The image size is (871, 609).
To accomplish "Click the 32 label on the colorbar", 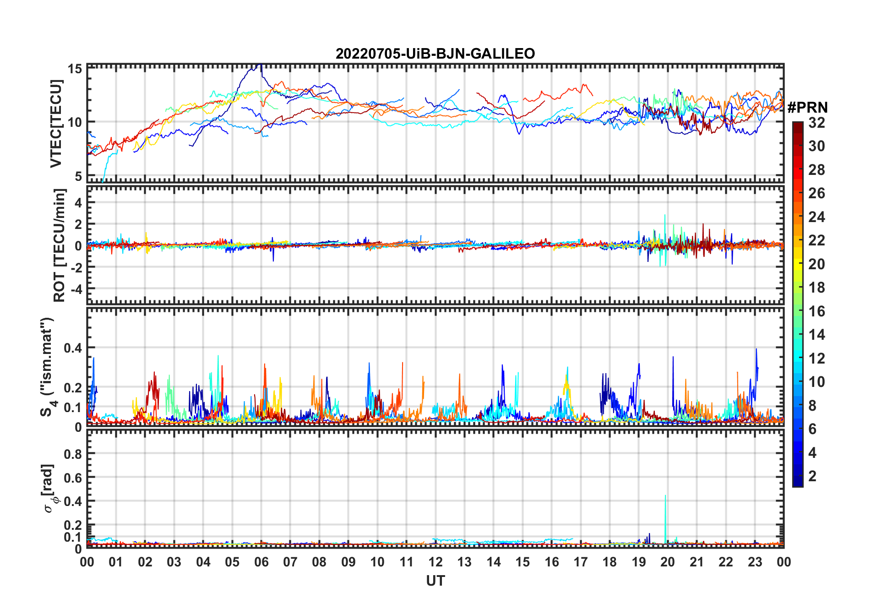I will 817,123.
